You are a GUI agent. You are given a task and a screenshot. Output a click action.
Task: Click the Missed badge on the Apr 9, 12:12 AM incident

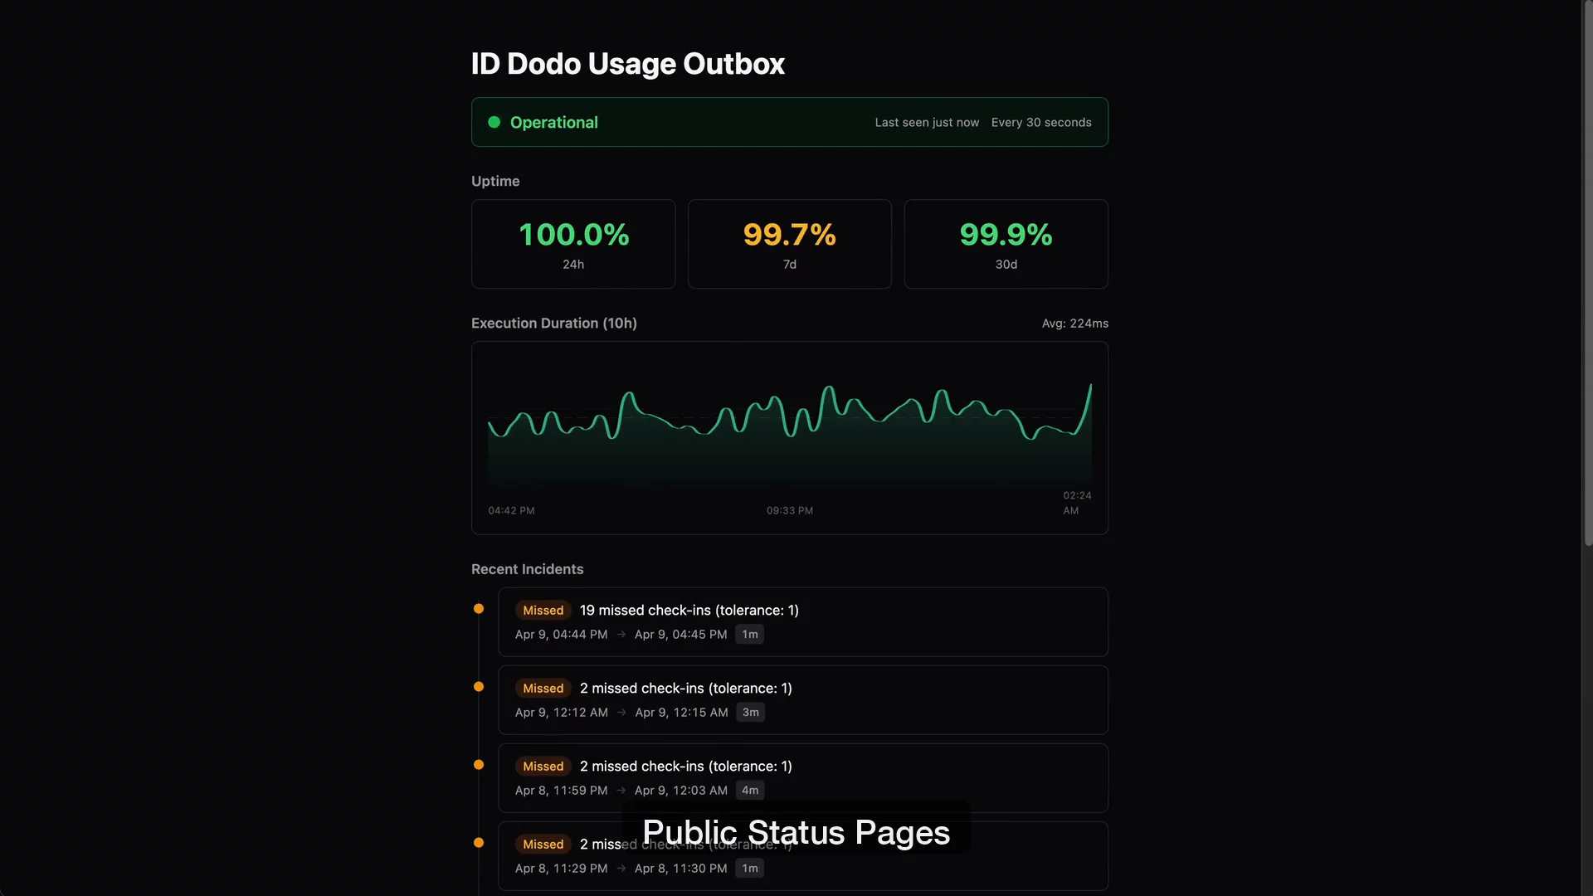(x=543, y=689)
